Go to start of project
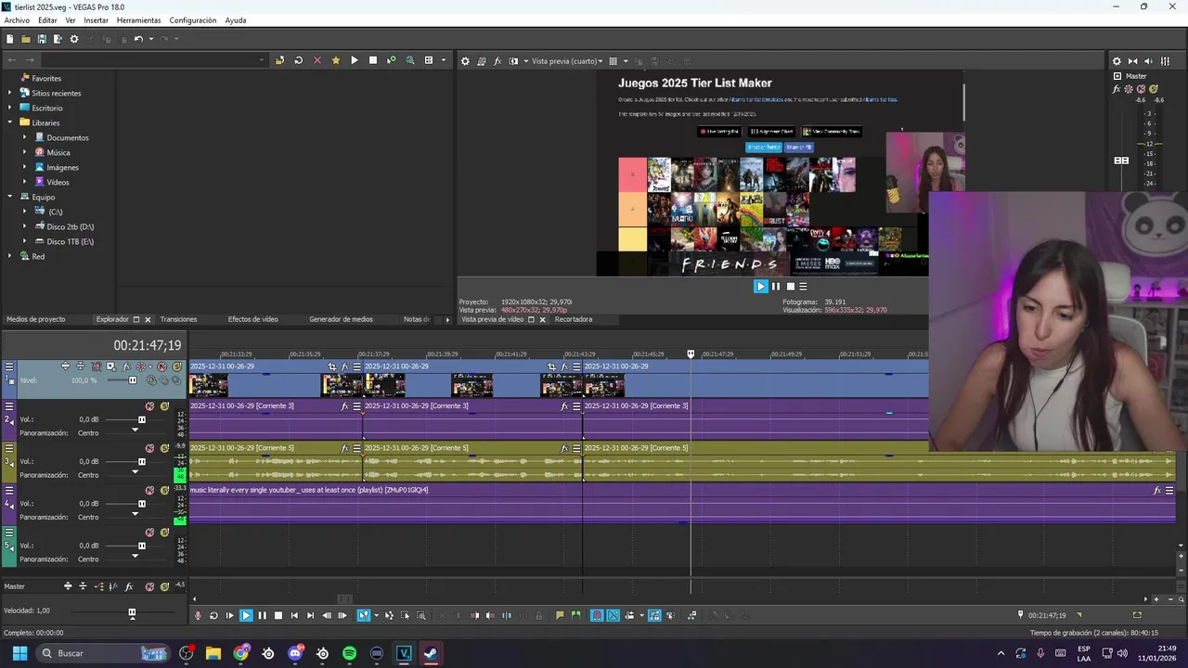 (294, 615)
